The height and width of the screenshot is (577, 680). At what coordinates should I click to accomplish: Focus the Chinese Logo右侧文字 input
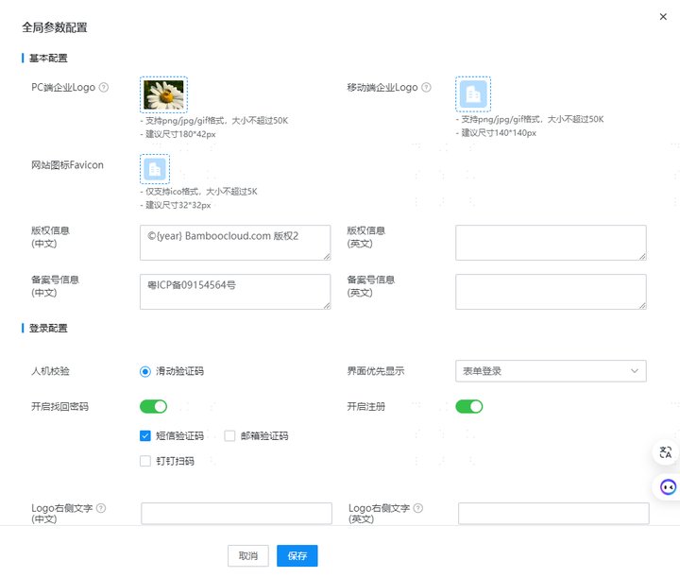[x=236, y=514]
